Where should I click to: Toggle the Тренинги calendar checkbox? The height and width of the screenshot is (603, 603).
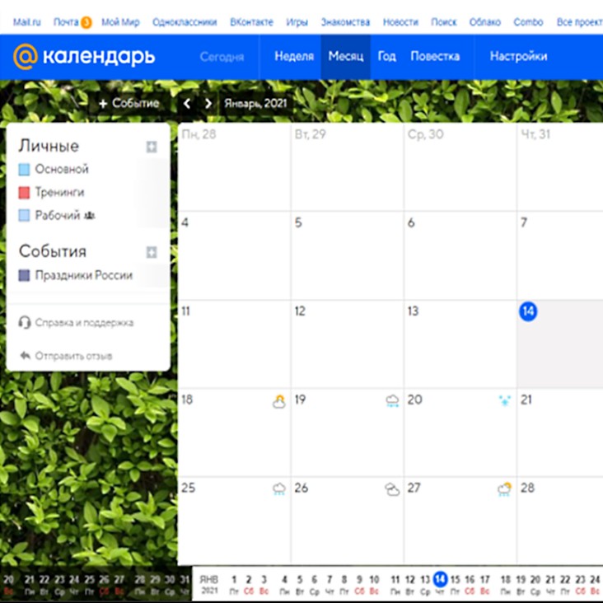[25, 193]
